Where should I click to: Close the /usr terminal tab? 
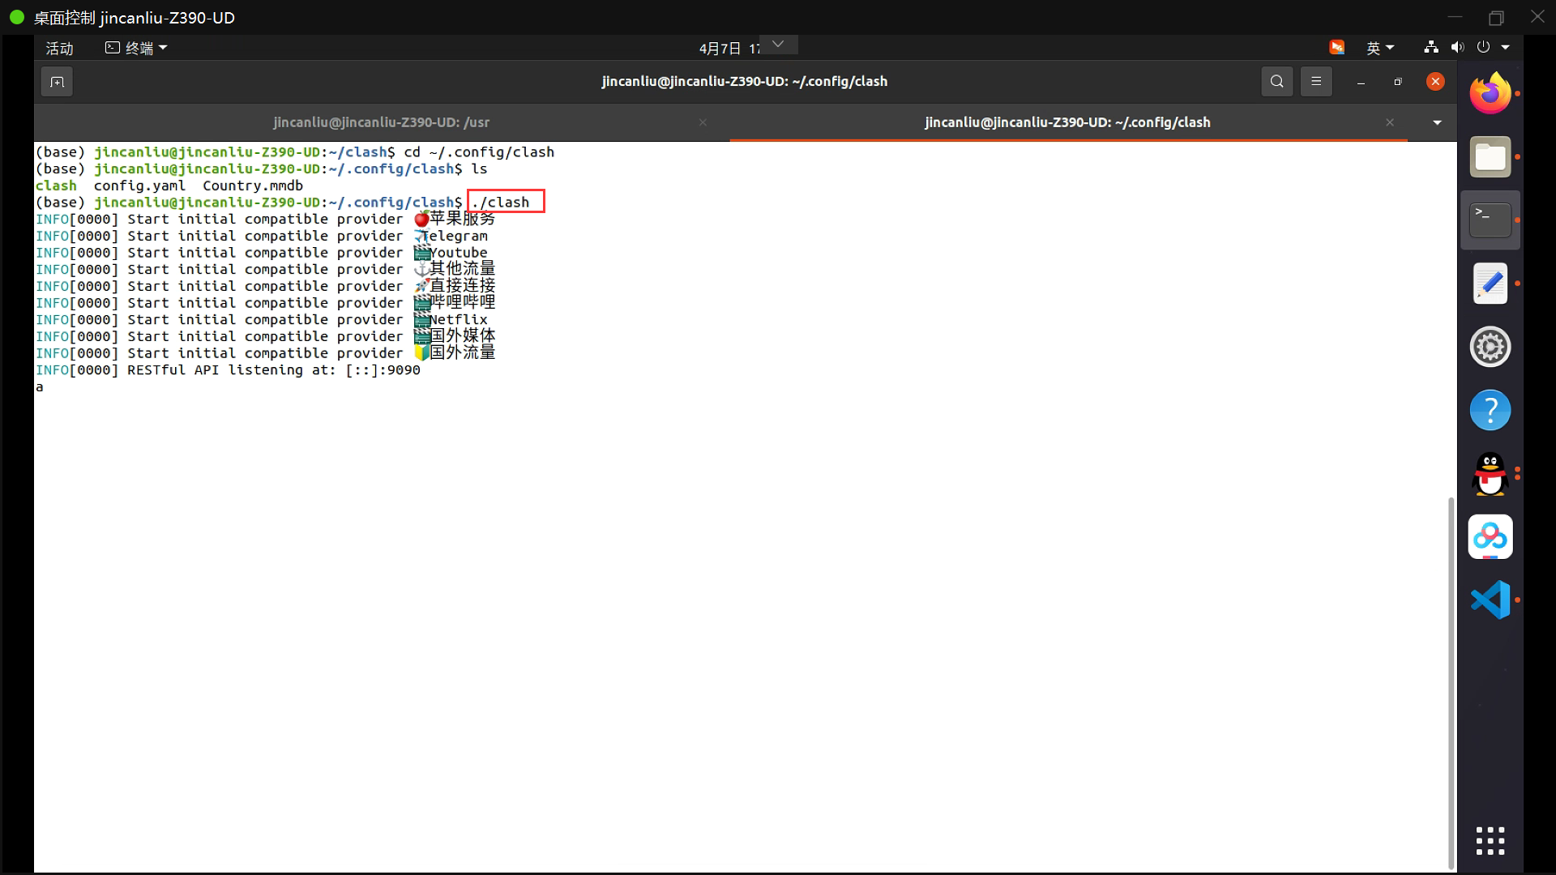click(x=703, y=122)
